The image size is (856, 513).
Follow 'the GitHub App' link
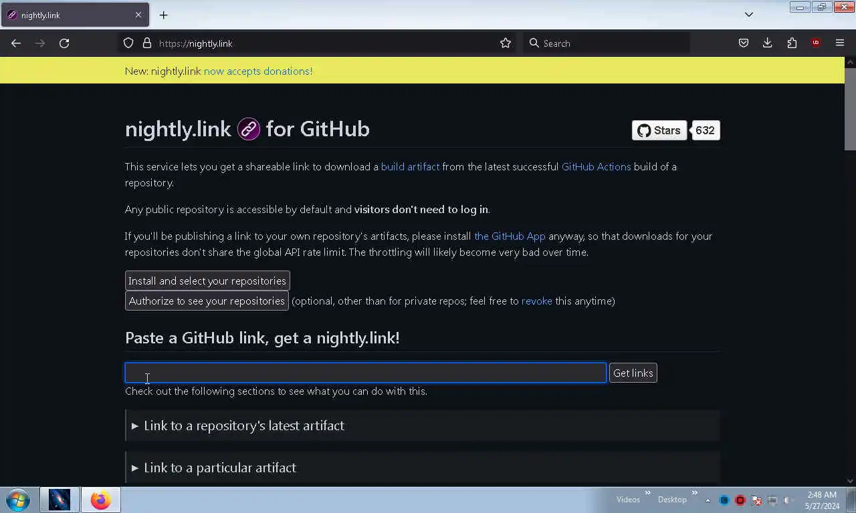(510, 236)
